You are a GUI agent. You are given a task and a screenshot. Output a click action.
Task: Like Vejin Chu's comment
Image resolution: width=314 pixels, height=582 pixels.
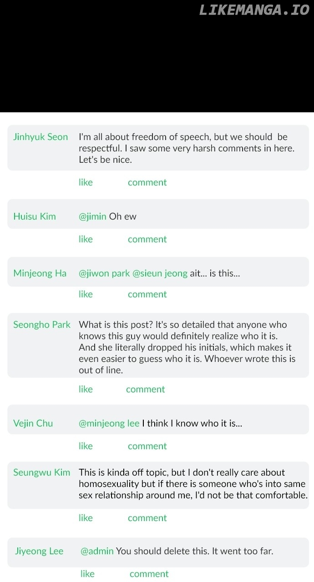(86, 446)
